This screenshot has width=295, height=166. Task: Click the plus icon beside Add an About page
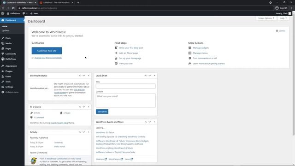click(116, 53)
